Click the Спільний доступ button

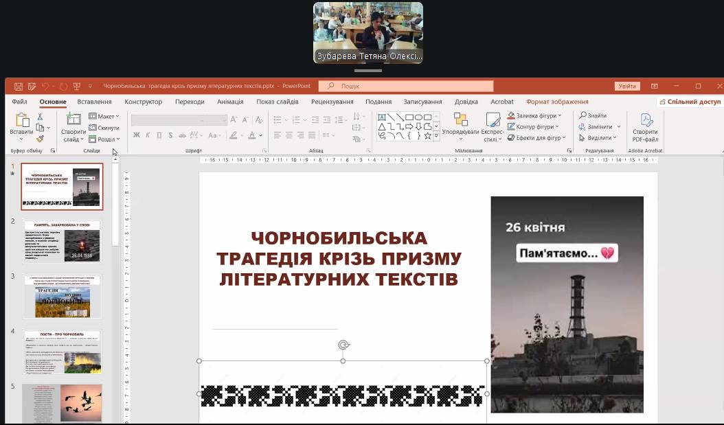pyautogui.click(x=690, y=102)
